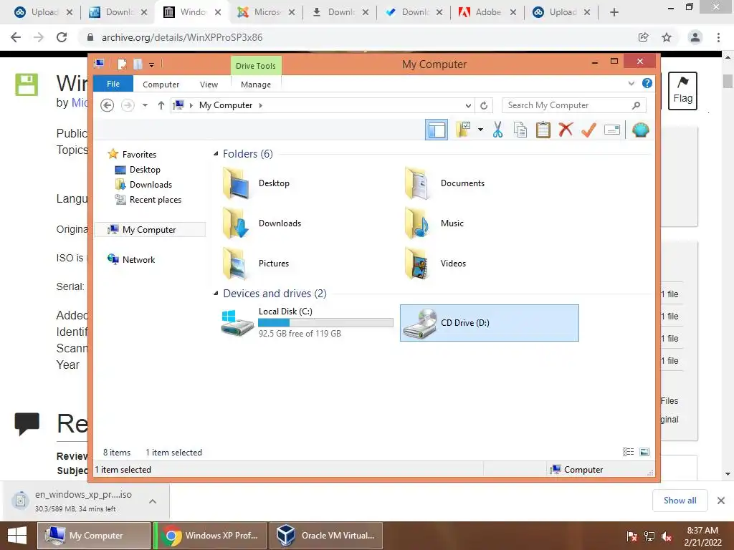
Task: Click the Cut scissors icon in Explorer toolbar
Action: 497,130
